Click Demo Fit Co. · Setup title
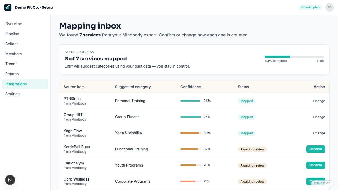This screenshot has width=338, height=190. (34, 7)
